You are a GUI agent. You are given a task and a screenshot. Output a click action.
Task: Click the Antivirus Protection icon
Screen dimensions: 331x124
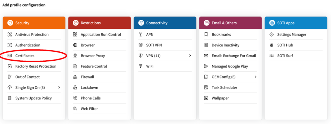coord(9,35)
